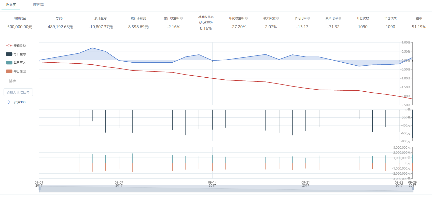The image size is (432, 197).
Task: Click info icon beside 最大回撤
Action: pyautogui.click(x=278, y=18)
